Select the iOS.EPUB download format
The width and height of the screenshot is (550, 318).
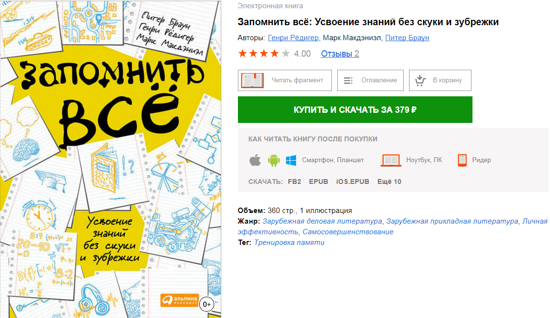point(353,182)
